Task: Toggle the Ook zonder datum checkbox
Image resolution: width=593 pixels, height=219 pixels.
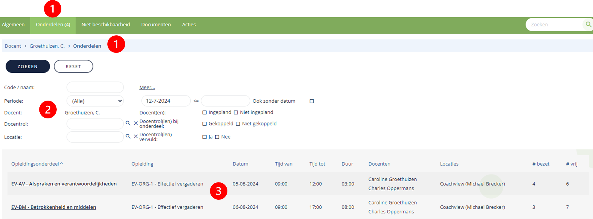Action: 312,101
